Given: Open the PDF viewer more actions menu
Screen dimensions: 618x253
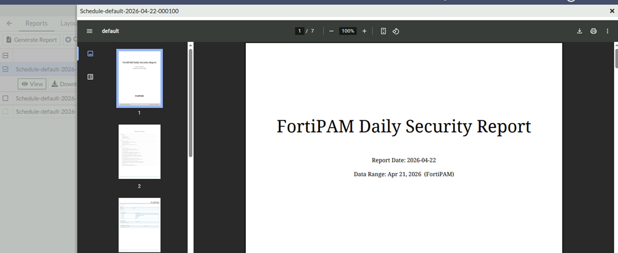Looking at the screenshot, I should click(607, 31).
